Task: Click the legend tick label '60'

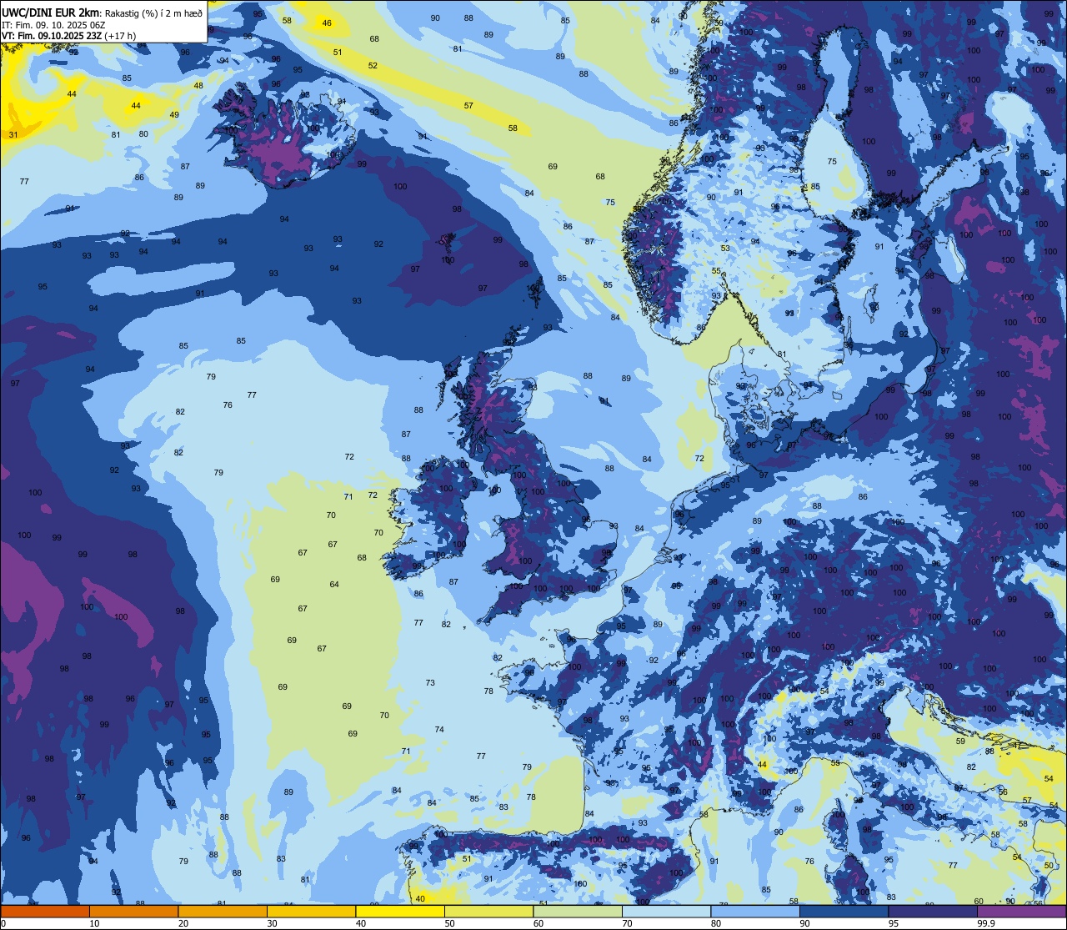Action: 539,923
